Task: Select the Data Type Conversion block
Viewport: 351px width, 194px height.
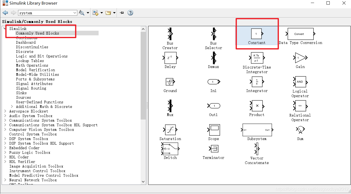Action: (x=300, y=34)
